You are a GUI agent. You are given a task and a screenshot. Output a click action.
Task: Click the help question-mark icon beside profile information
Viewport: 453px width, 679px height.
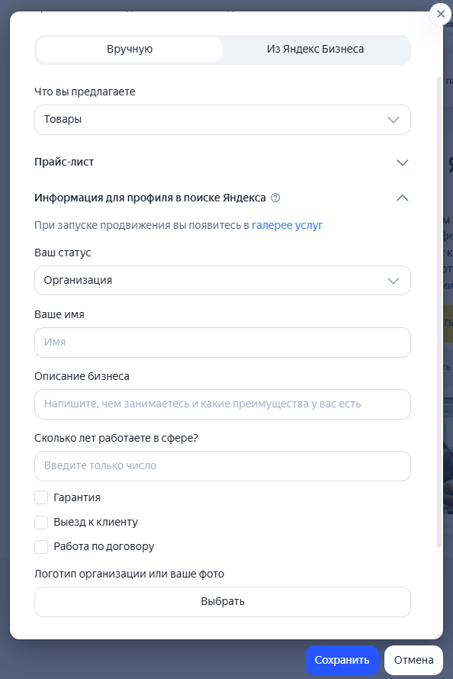(275, 198)
